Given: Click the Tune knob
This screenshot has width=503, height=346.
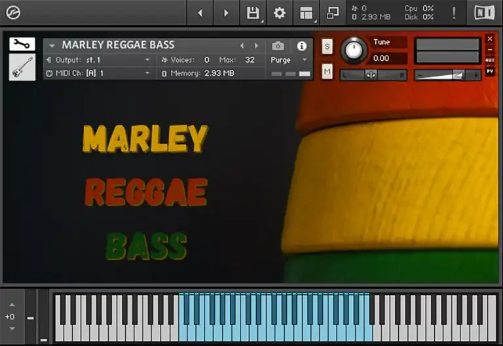Looking at the screenshot, I should click(354, 50).
